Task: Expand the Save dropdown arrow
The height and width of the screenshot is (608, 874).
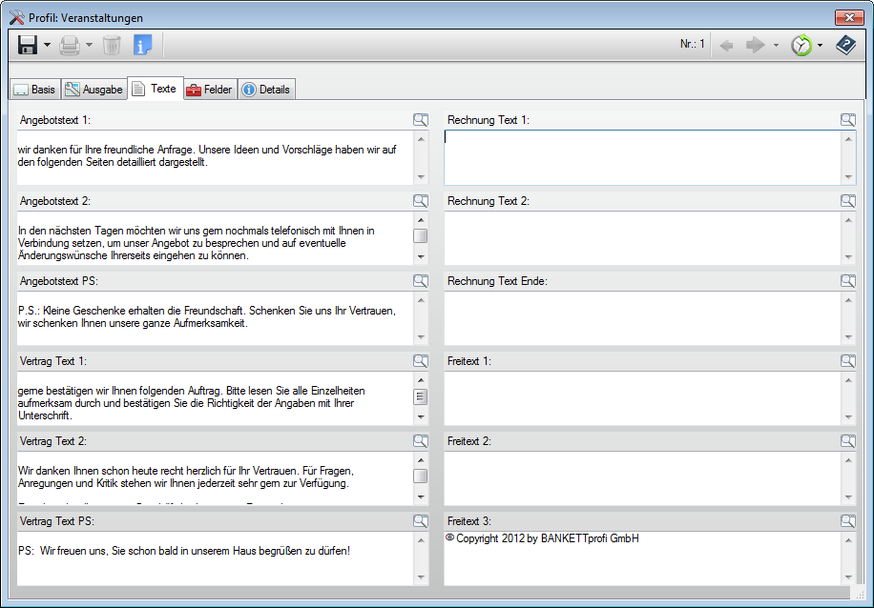Action: coord(47,46)
